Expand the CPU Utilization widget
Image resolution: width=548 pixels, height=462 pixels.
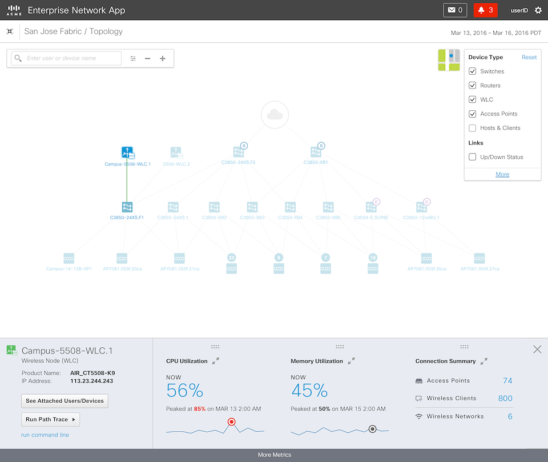click(x=215, y=361)
